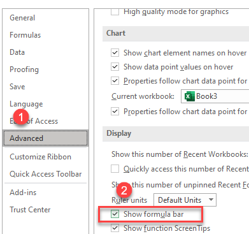Image resolution: width=249 pixels, height=234 pixels.
Task: Open the Trust Center page
Action: pyautogui.click(x=30, y=210)
